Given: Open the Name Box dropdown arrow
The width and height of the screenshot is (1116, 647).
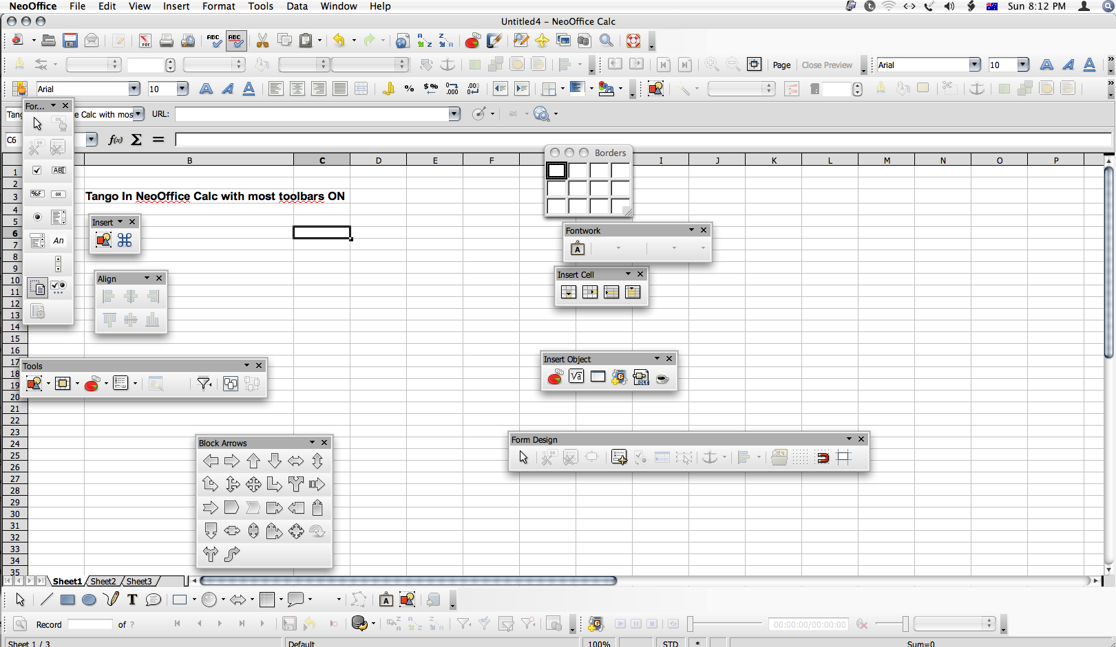Looking at the screenshot, I should pos(92,140).
